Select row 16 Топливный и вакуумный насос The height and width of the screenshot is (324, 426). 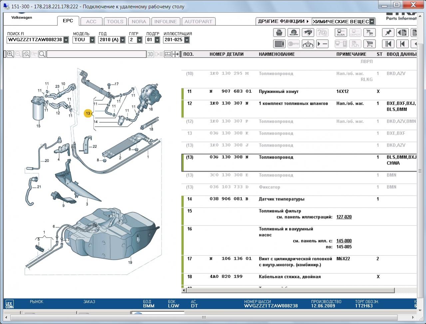pyautogui.click(x=299, y=240)
